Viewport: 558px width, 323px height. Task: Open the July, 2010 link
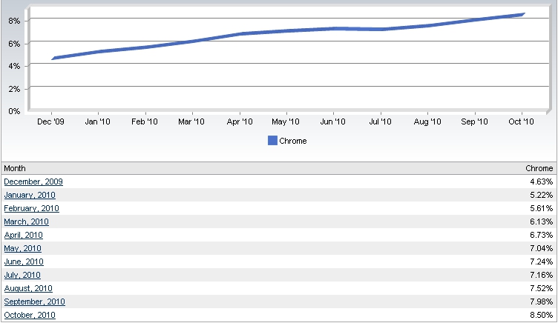[x=22, y=275]
